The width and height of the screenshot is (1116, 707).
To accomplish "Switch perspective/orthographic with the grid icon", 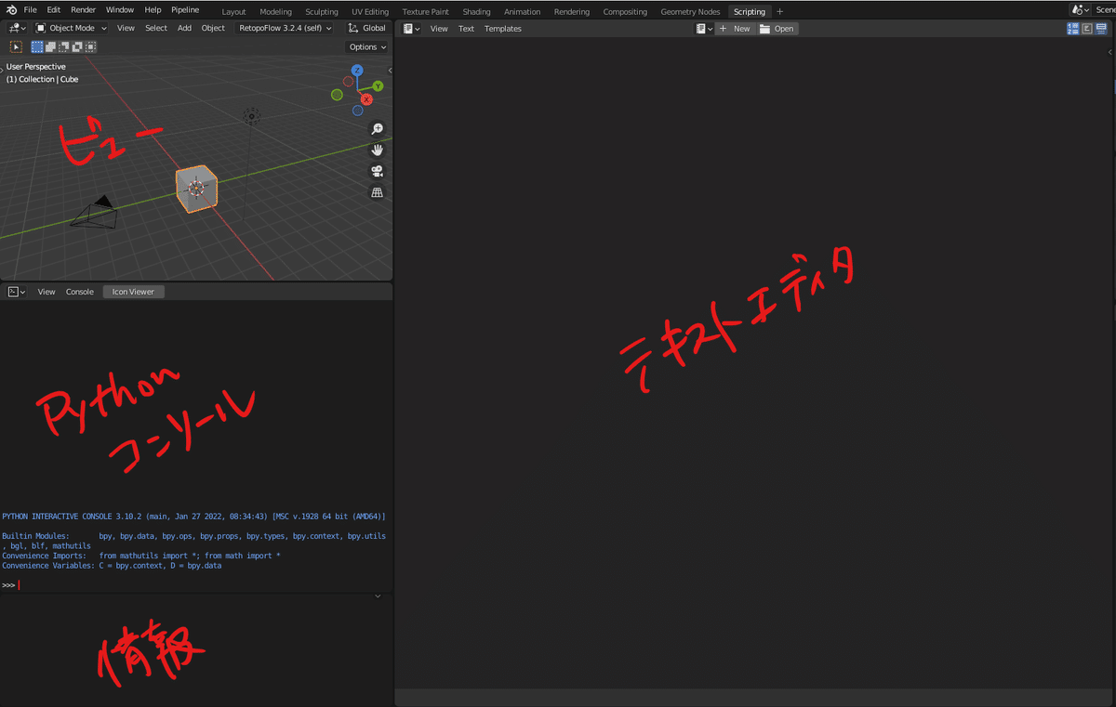I will 378,192.
